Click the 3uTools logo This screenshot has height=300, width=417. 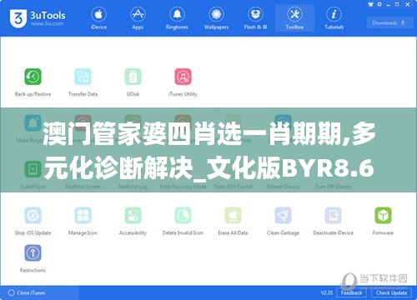click(x=38, y=18)
